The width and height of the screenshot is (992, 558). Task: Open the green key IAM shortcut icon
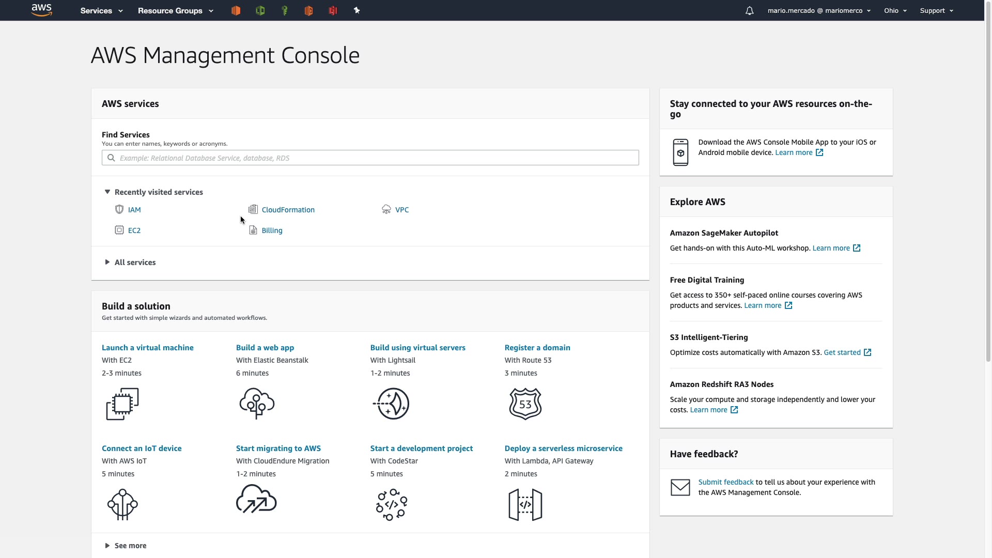click(x=284, y=10)
